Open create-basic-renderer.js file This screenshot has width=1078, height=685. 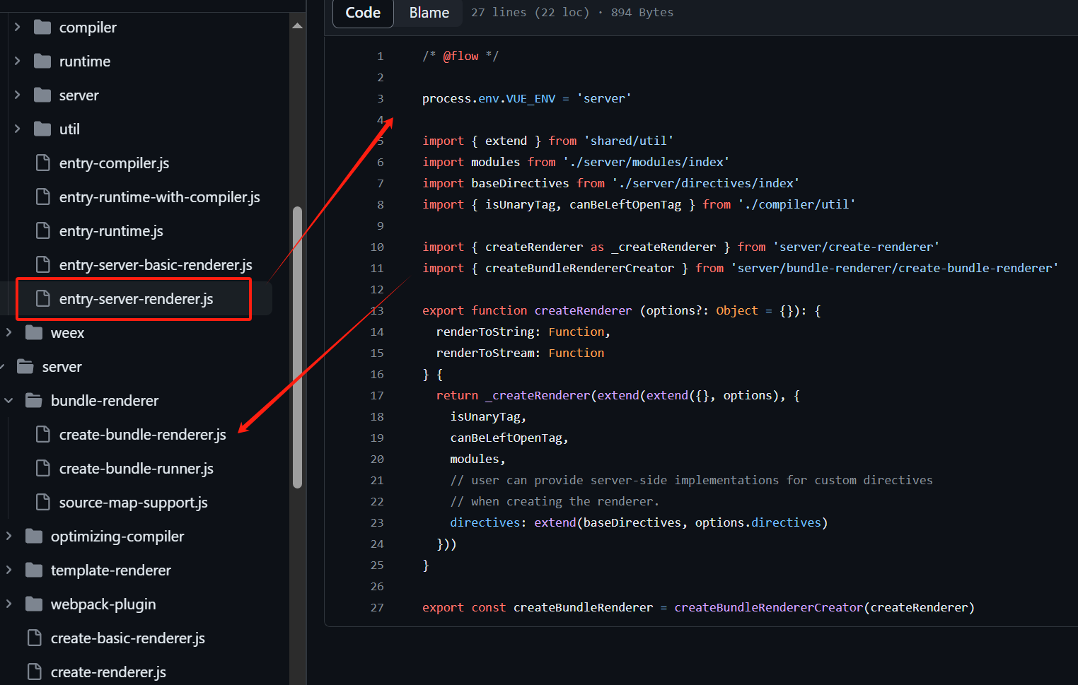pos(127,638)
